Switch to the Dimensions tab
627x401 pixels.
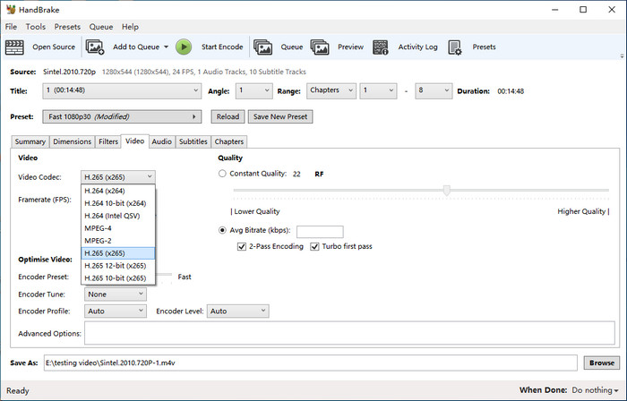[x=72, y=141]
